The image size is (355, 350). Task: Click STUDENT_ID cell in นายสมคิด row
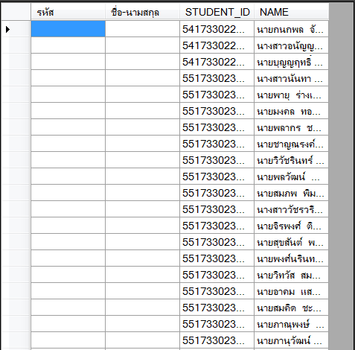click(x=217, y=308)
